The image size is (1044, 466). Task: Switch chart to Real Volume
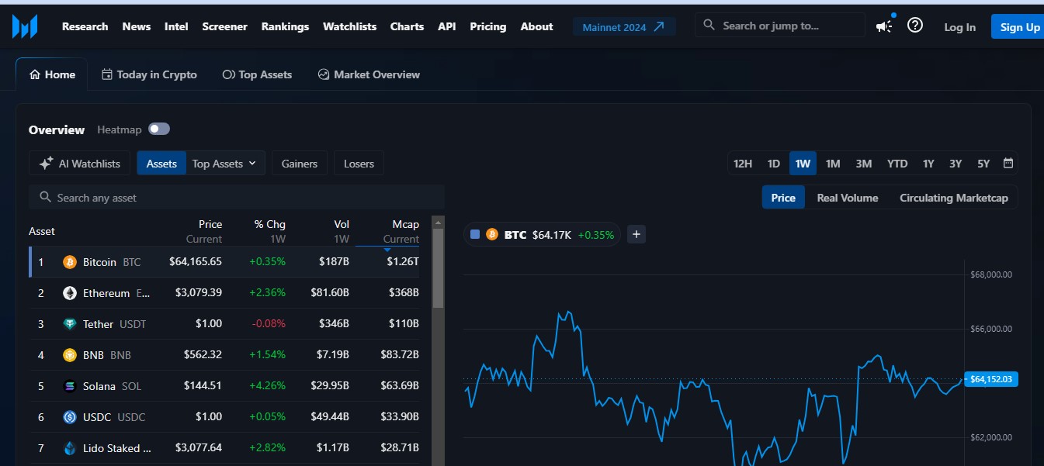click(848, 198)
